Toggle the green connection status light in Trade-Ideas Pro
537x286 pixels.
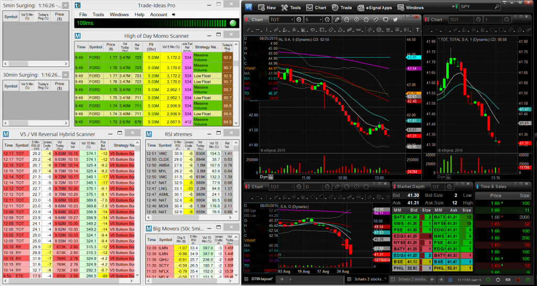[x=233, y=23]
